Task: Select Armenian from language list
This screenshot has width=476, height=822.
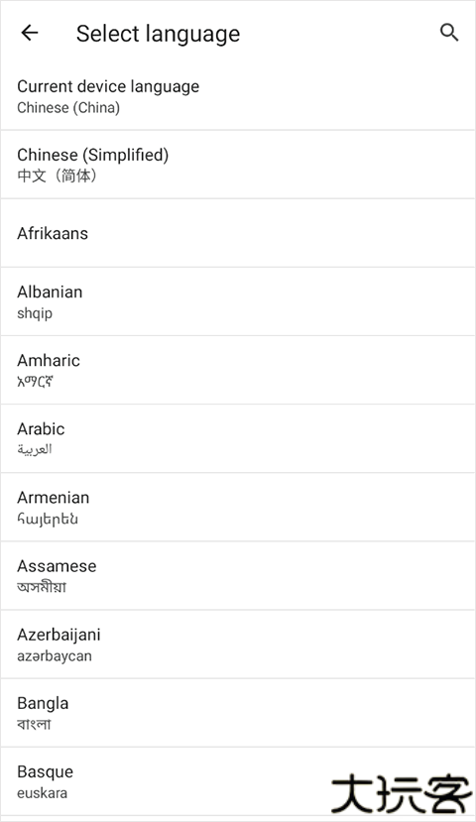Action: (x=238, y=508)
